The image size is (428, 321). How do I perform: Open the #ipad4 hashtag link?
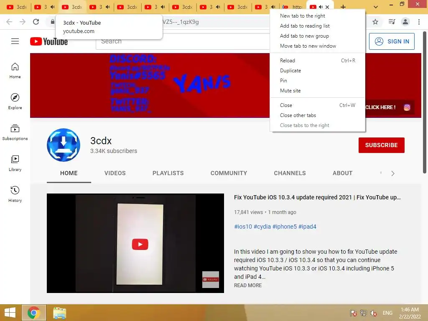(307, 227)
